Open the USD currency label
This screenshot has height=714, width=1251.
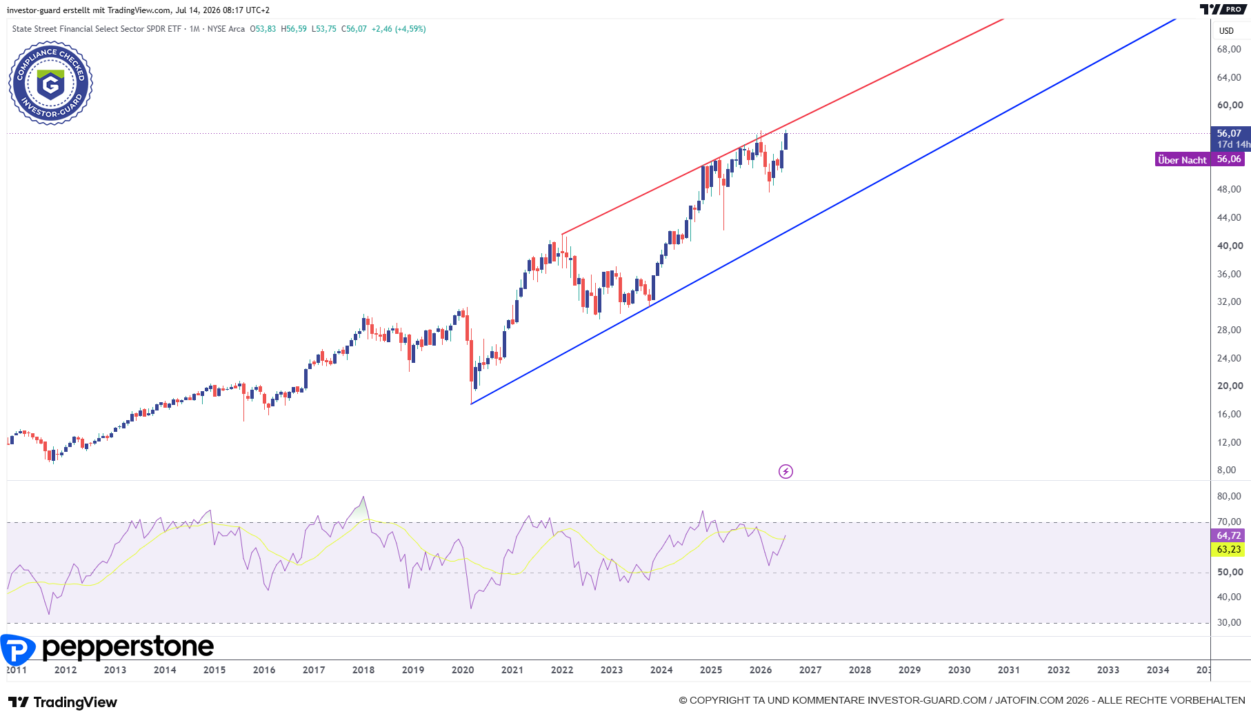(1226, 31)
